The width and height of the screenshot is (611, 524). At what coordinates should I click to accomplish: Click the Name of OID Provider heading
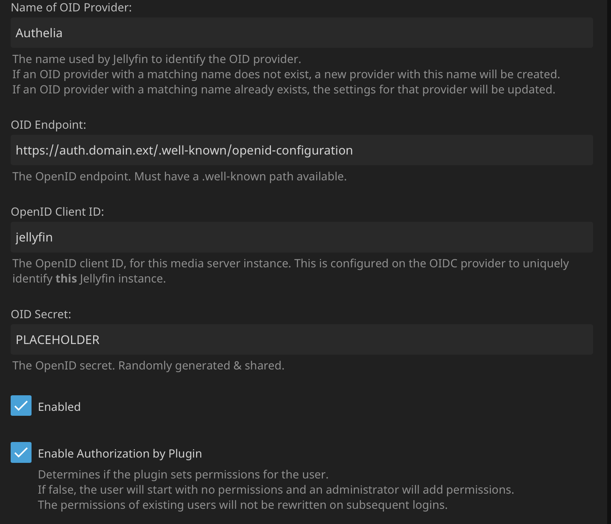click(x=71, y=7)
